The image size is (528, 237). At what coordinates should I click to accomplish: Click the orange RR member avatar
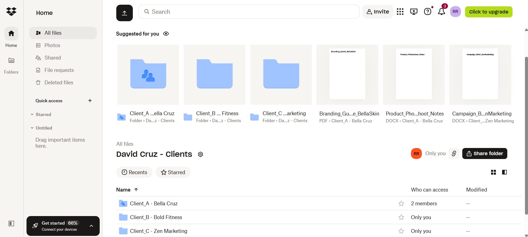pos(416,153)
